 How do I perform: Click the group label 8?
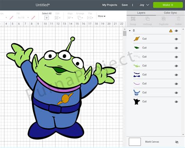(x=134, y=30)
